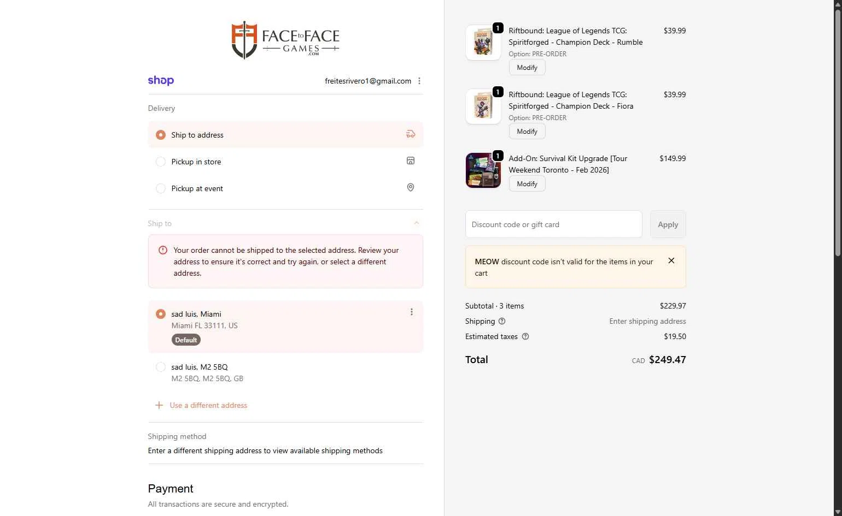Open Fiora Champion Deck product thumbnail

coord(483,106)
